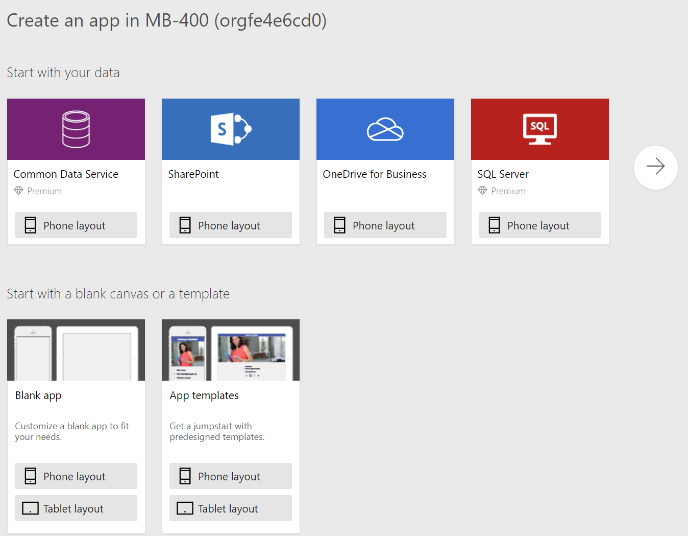Screen dimensions: 688x536
Task: Click 'Get a jumpstart' description text
Action: 217,431
